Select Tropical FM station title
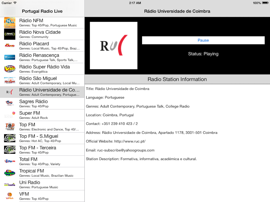270x202 pixels. point(32,171)
